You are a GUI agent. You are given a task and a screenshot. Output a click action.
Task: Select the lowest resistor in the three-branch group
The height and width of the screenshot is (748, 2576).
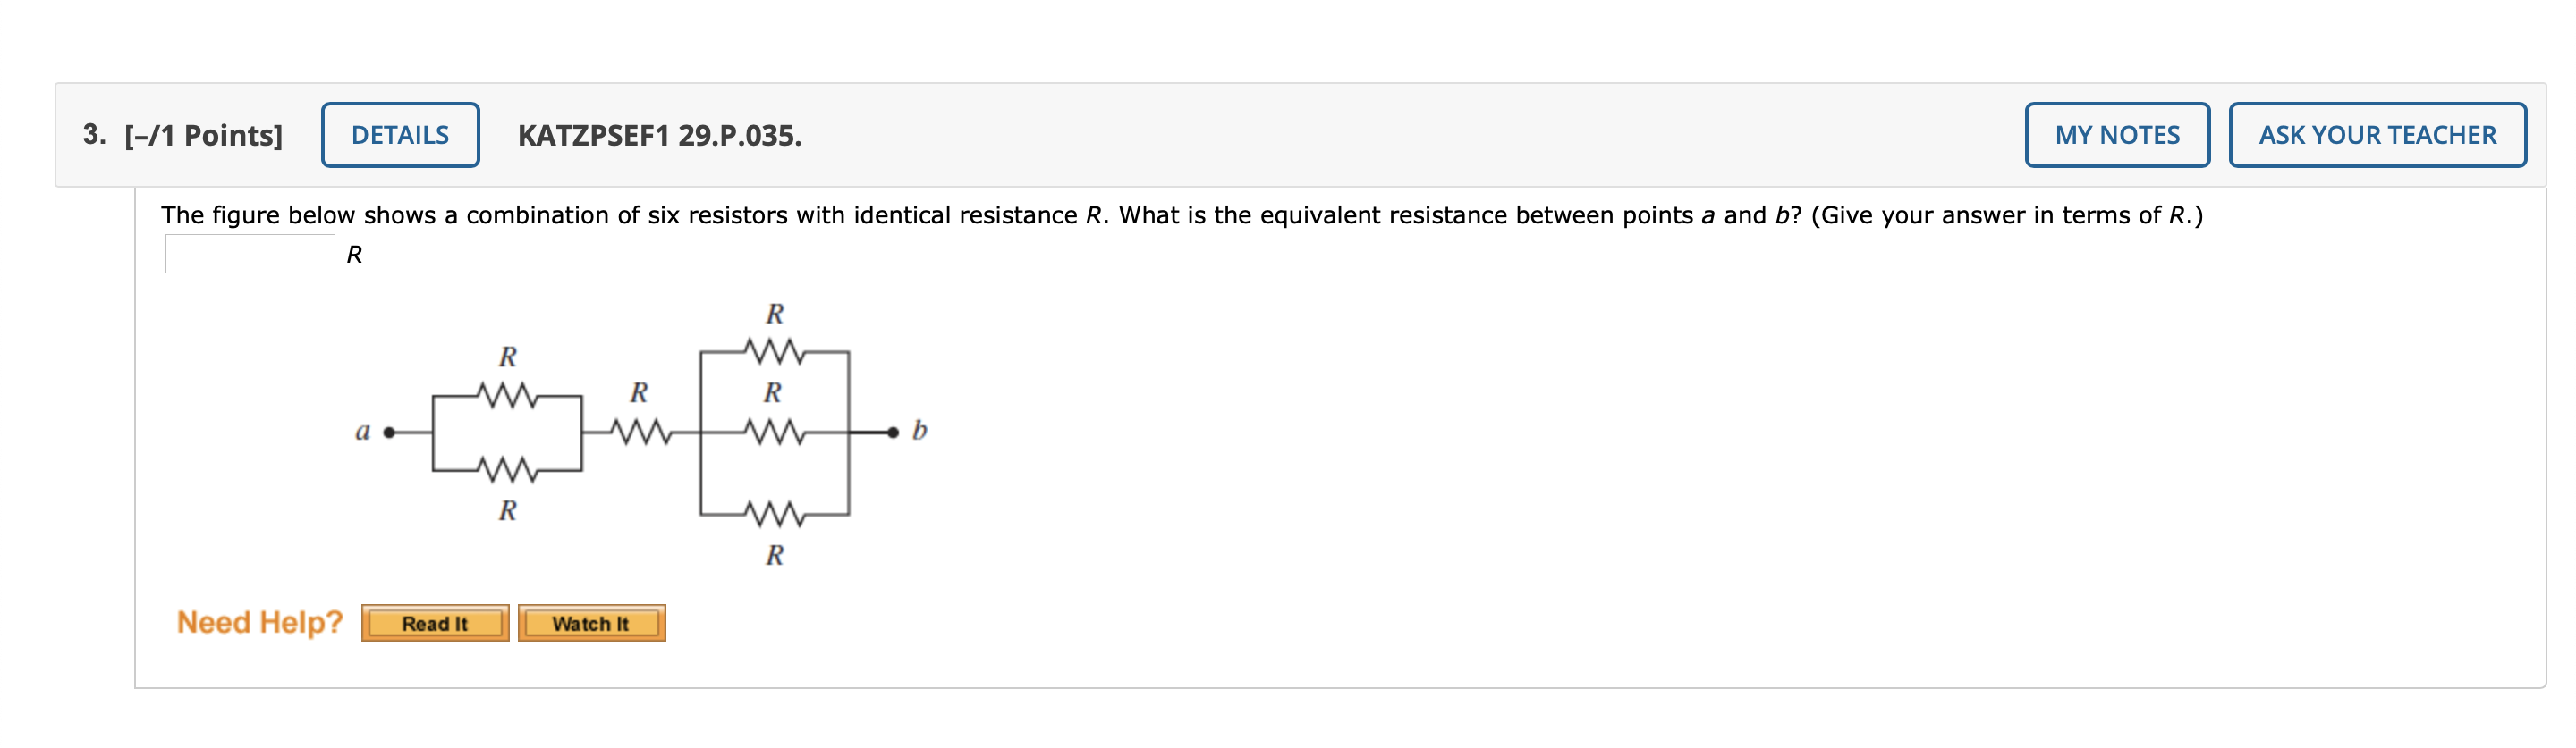774,515
